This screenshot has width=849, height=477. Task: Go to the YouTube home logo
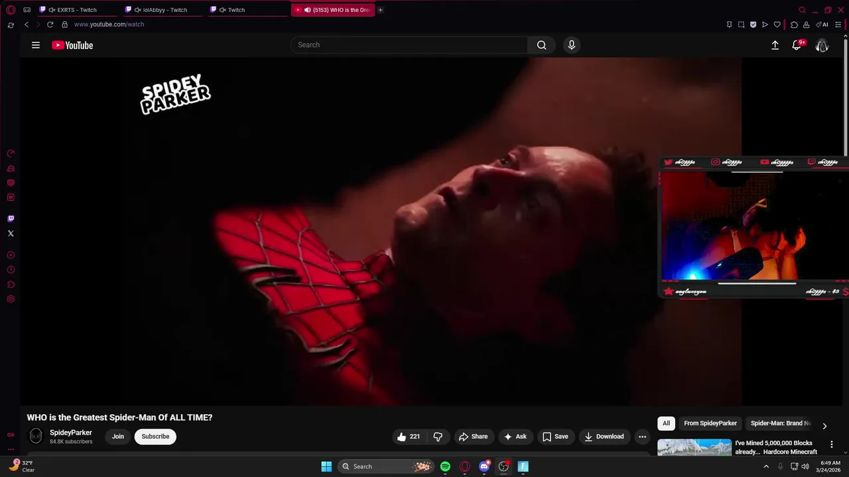(x=72, y=45)
